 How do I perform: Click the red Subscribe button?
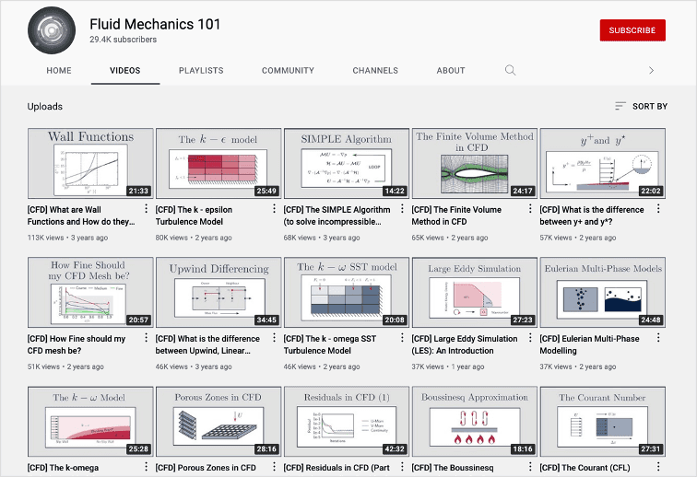632,30
